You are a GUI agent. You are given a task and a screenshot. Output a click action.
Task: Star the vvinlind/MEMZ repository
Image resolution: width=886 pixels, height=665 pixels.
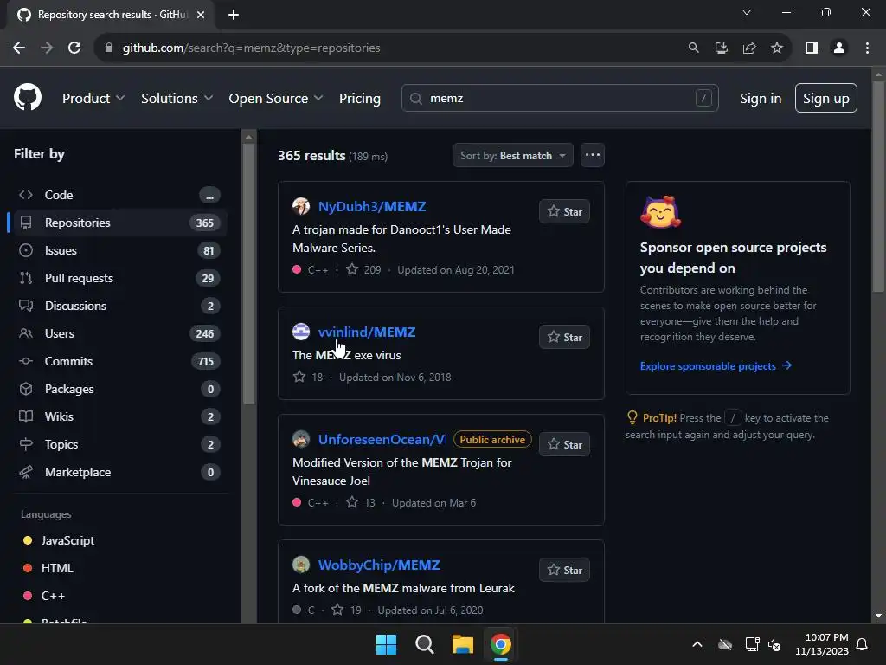[564, 337]
